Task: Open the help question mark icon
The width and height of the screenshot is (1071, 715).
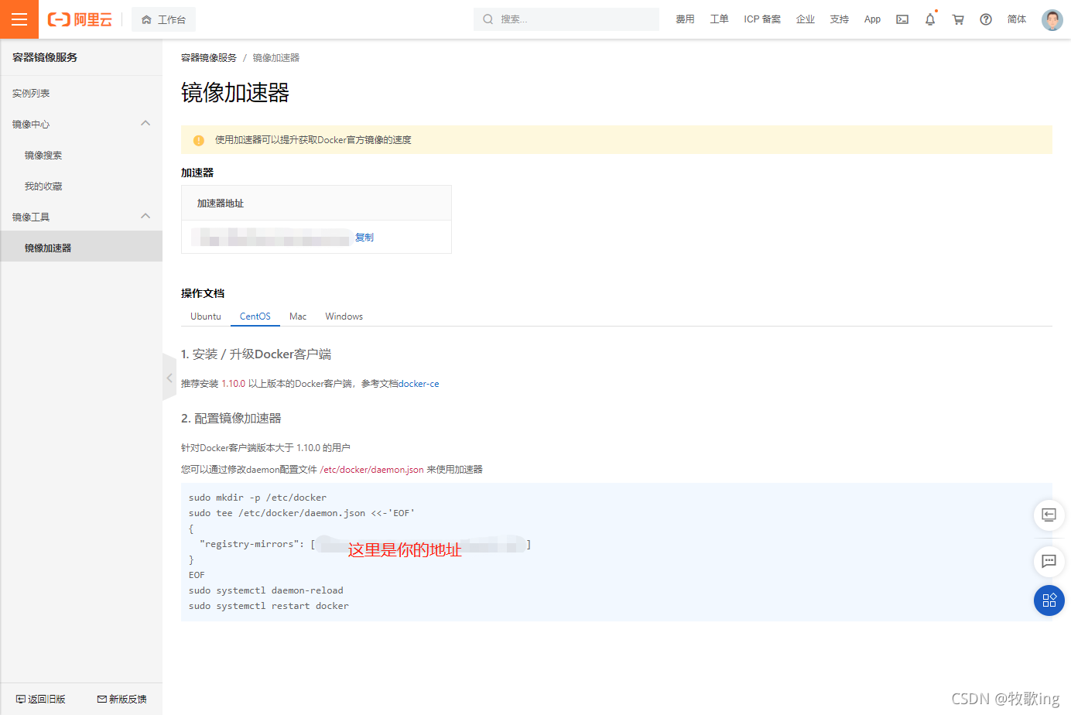Action: pos(985,19)
